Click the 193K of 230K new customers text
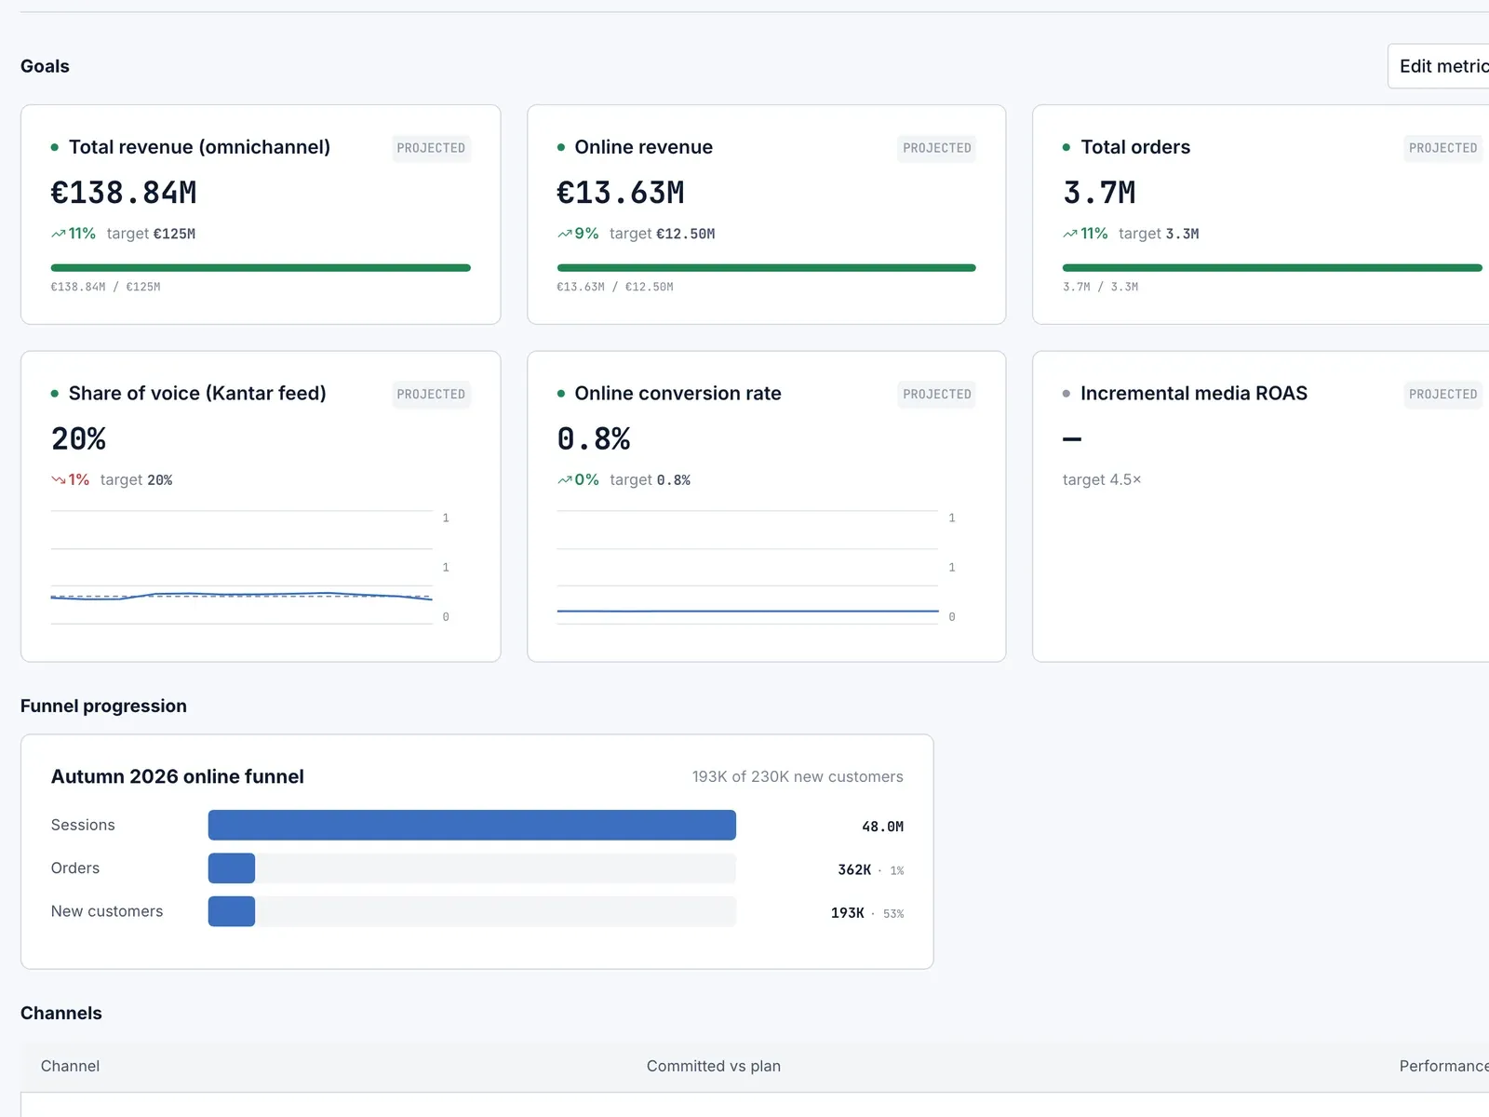The image size is (1489, 1117). click(x=798, y=776)
